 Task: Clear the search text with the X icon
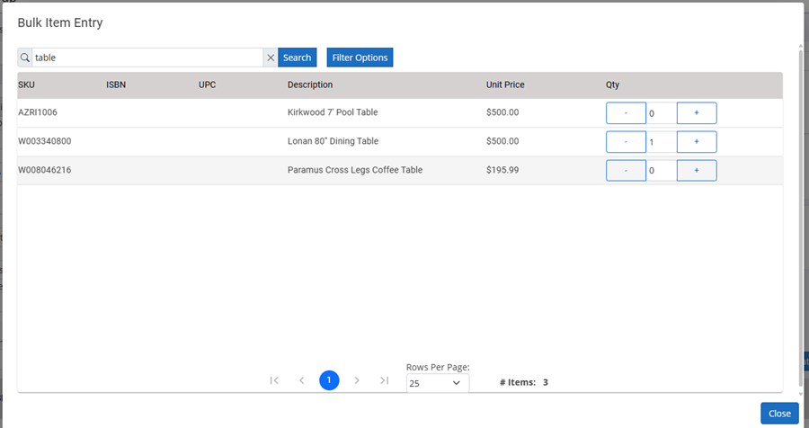[x=271, y=58]
